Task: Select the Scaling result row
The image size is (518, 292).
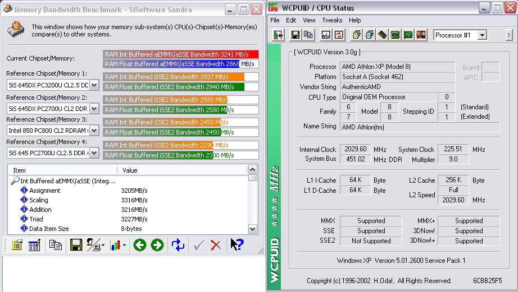Action: point(39,200)
